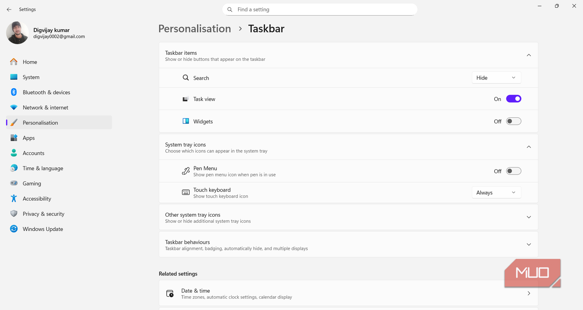Select the Bluetooth & devices icon

point(14,92)
